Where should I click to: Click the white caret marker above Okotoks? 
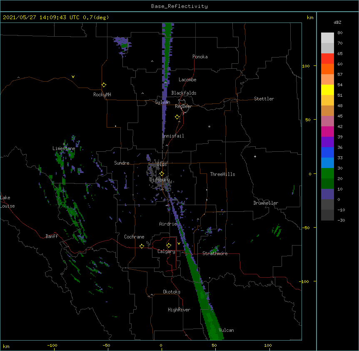tap(152, 295)
